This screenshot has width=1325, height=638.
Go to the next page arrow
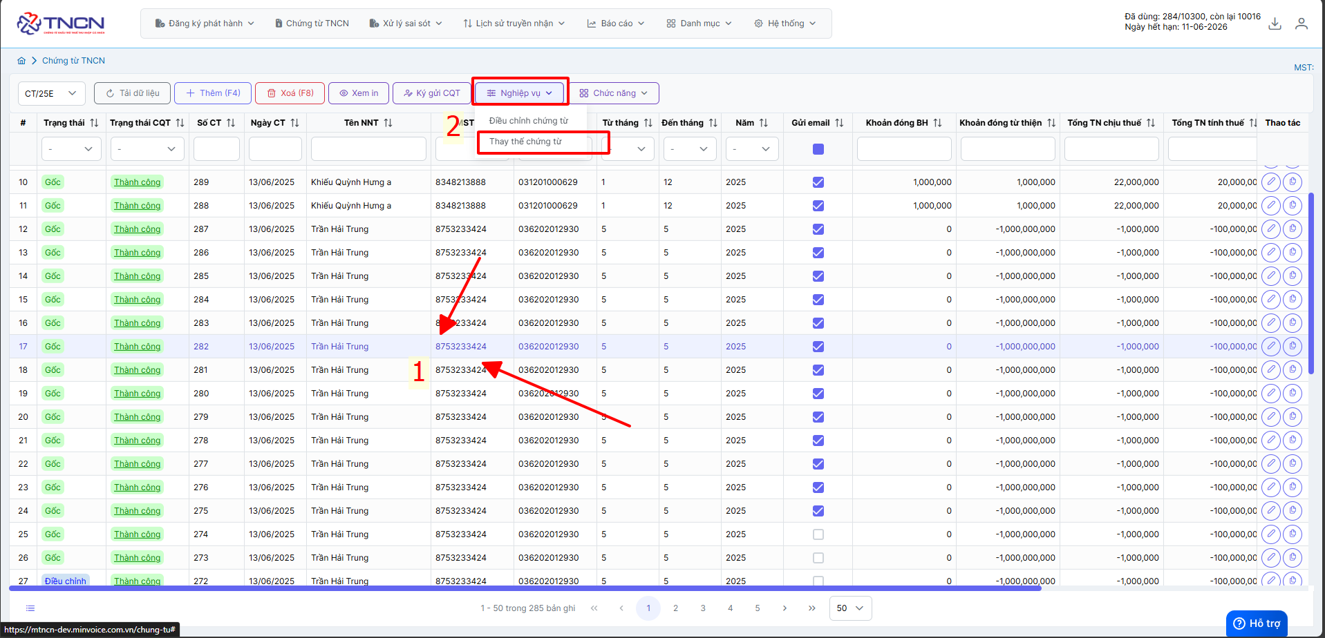click(x=784, y=608)
